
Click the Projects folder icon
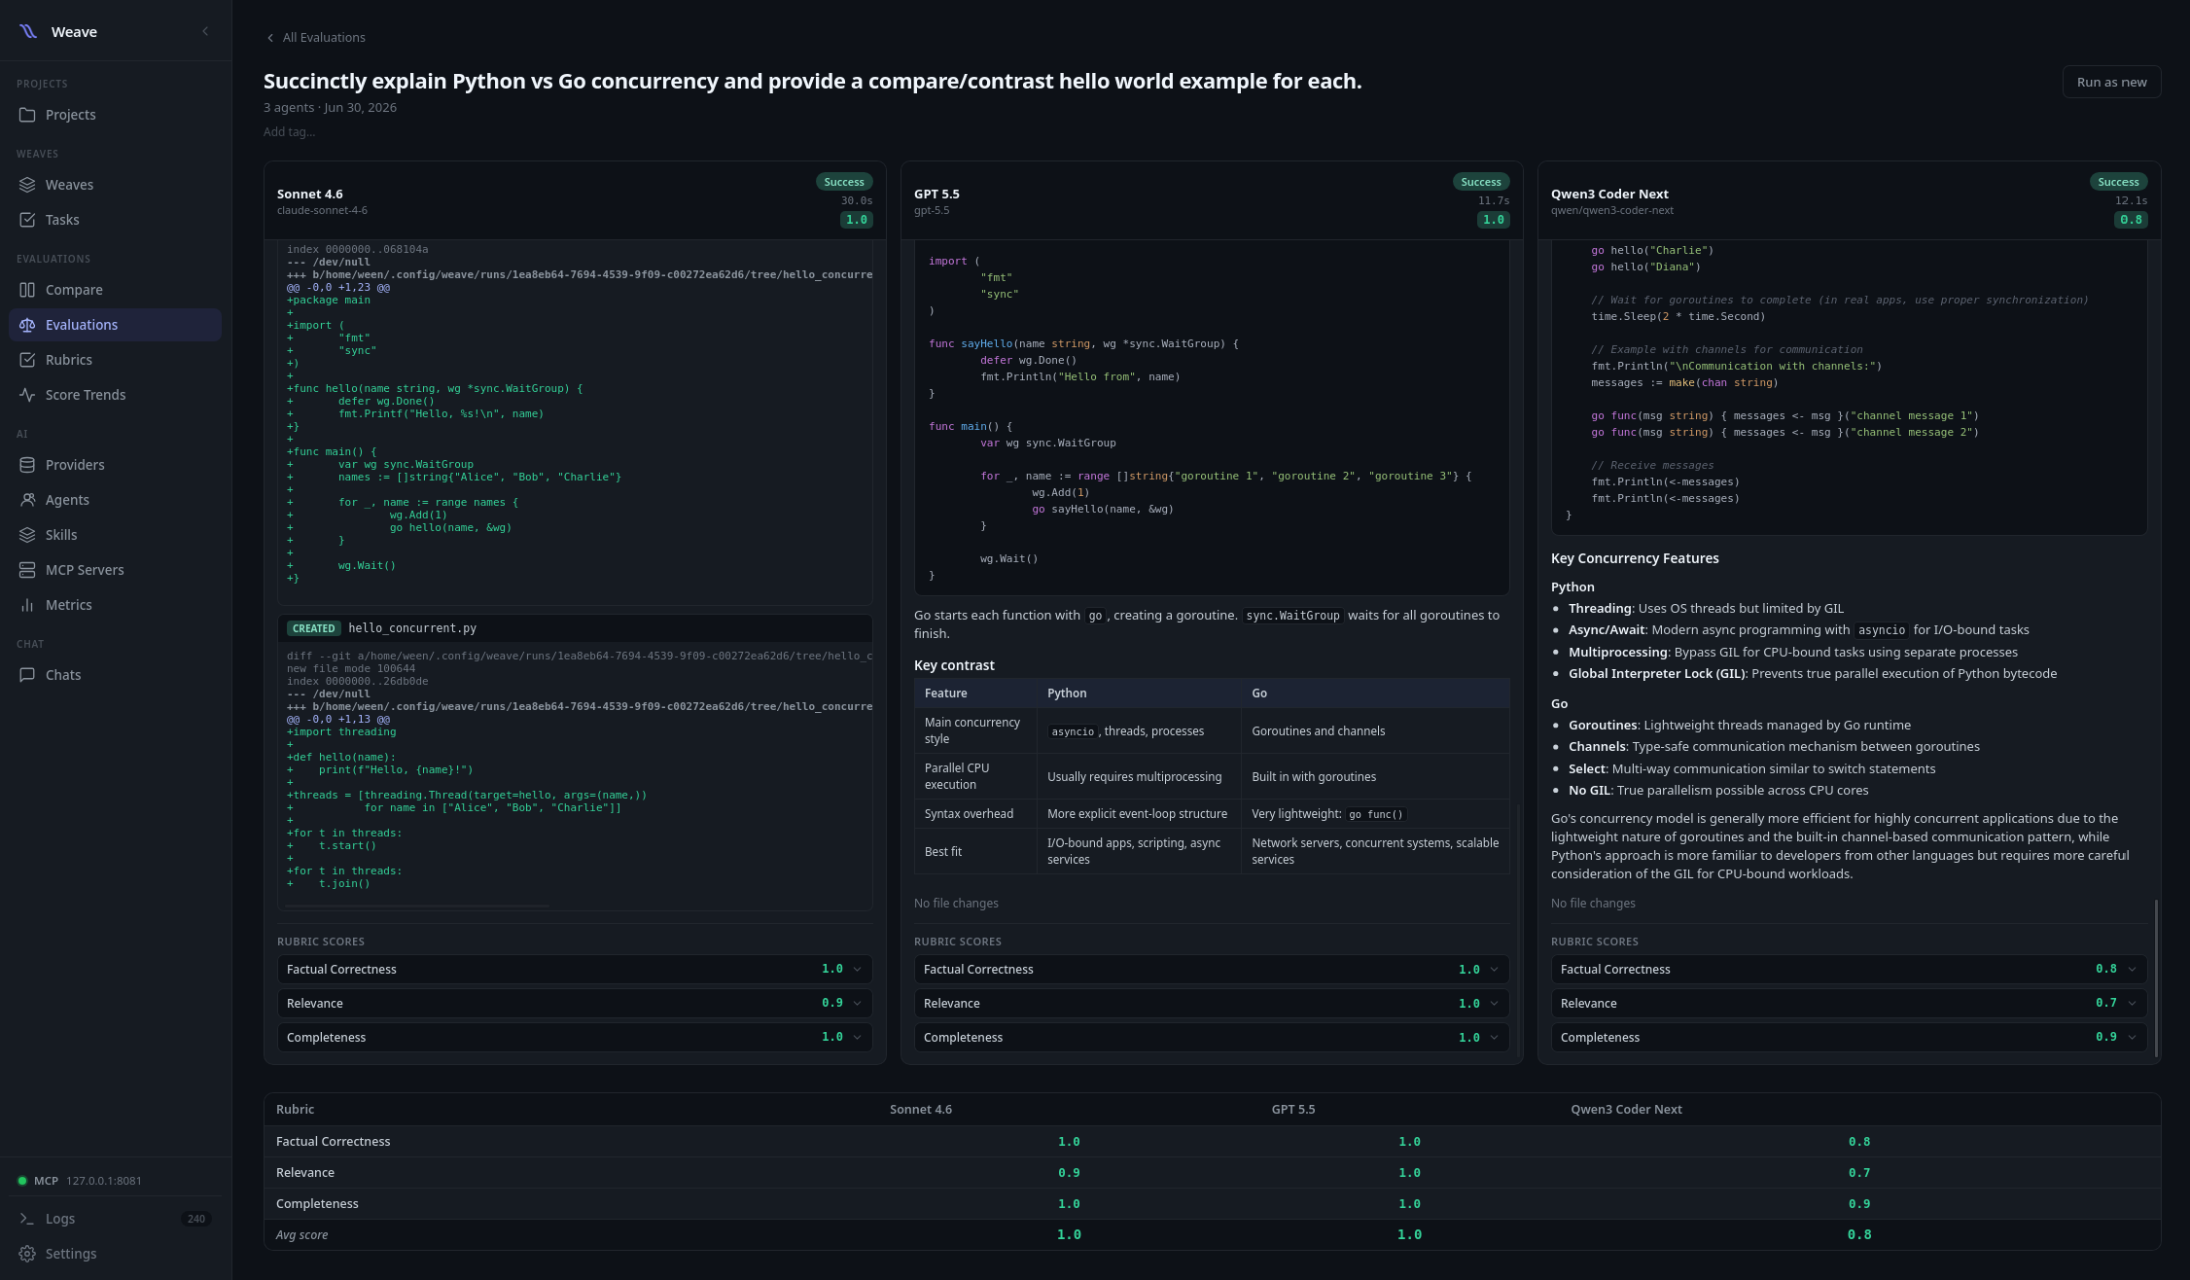tap(27, 115)
